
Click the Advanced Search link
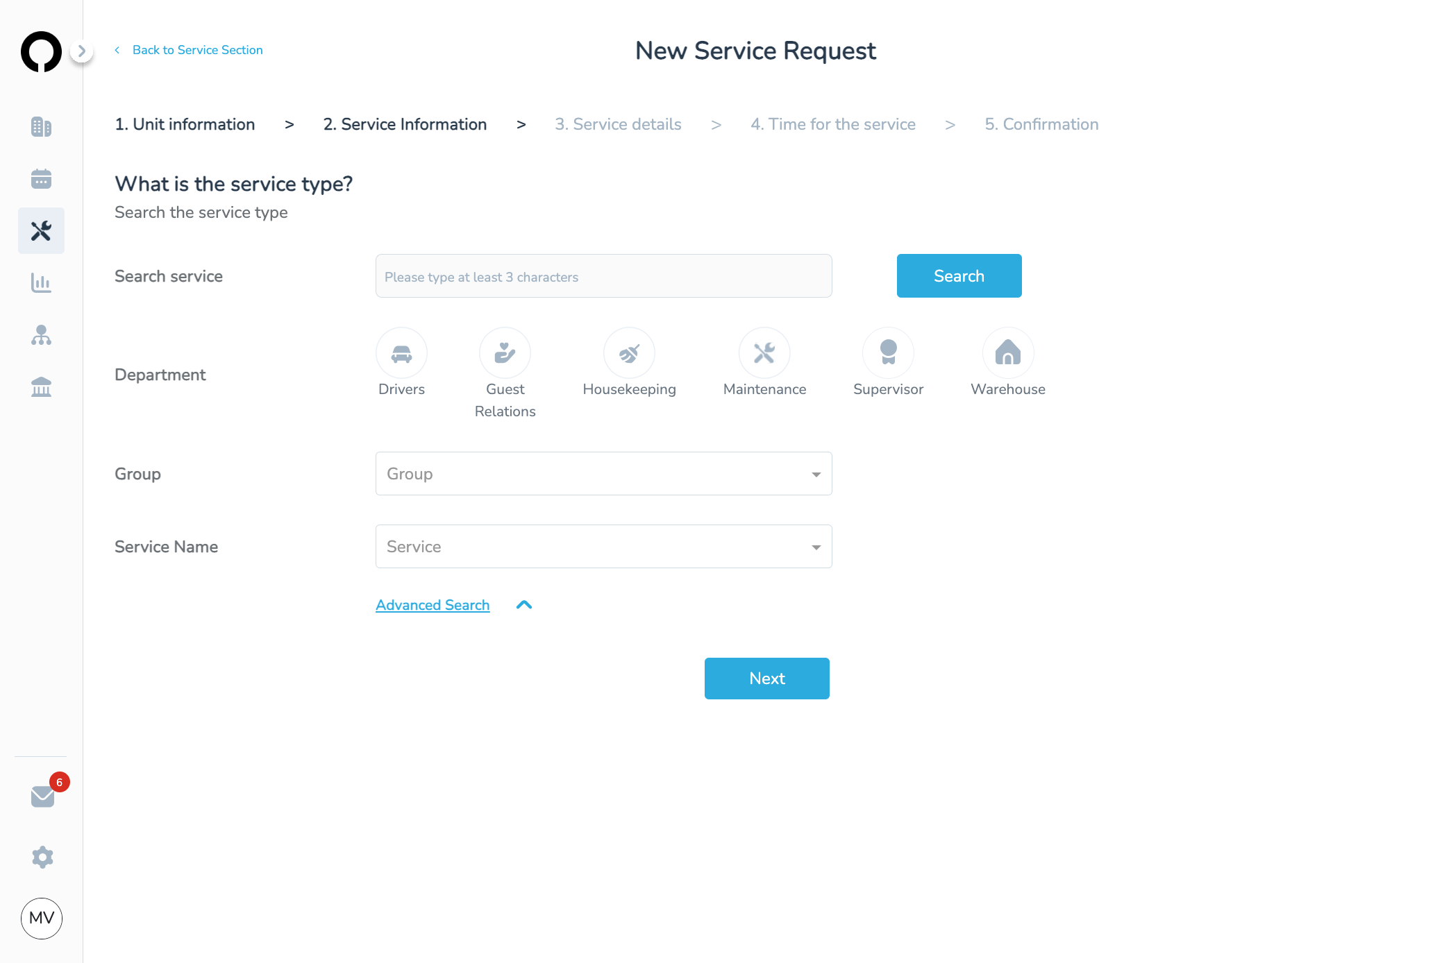pyautogui.click(x=433, y=605)
